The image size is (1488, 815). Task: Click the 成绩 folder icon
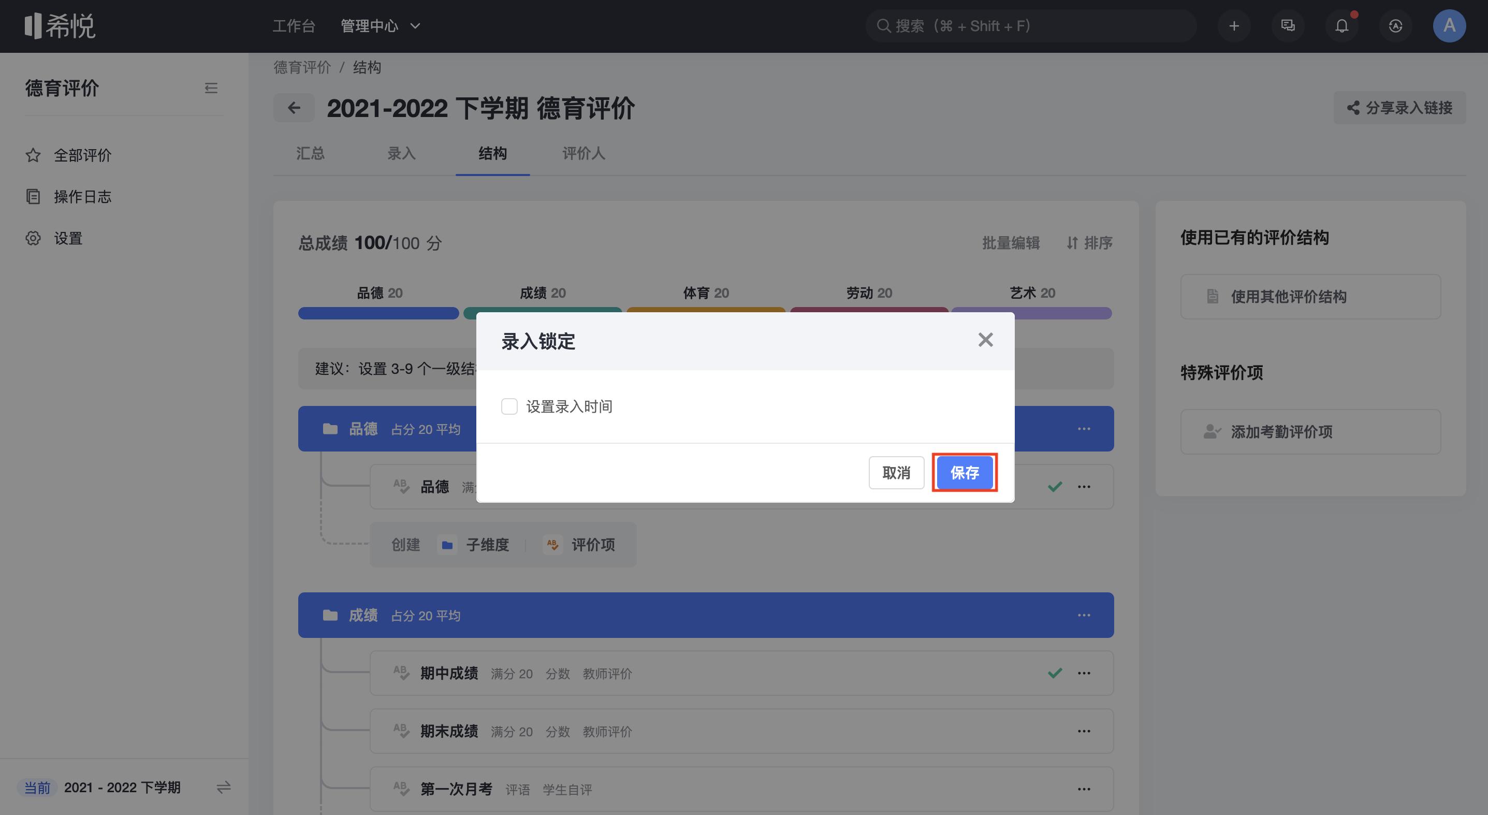330,615
